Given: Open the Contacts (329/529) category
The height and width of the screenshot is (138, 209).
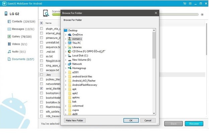Looking at the screenshot, I should click(x=21, y=21).
